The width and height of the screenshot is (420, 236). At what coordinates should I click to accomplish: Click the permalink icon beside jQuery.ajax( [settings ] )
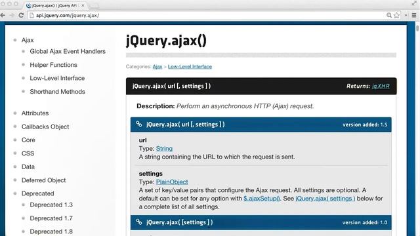pyautogui.click(x=138, y=222)
